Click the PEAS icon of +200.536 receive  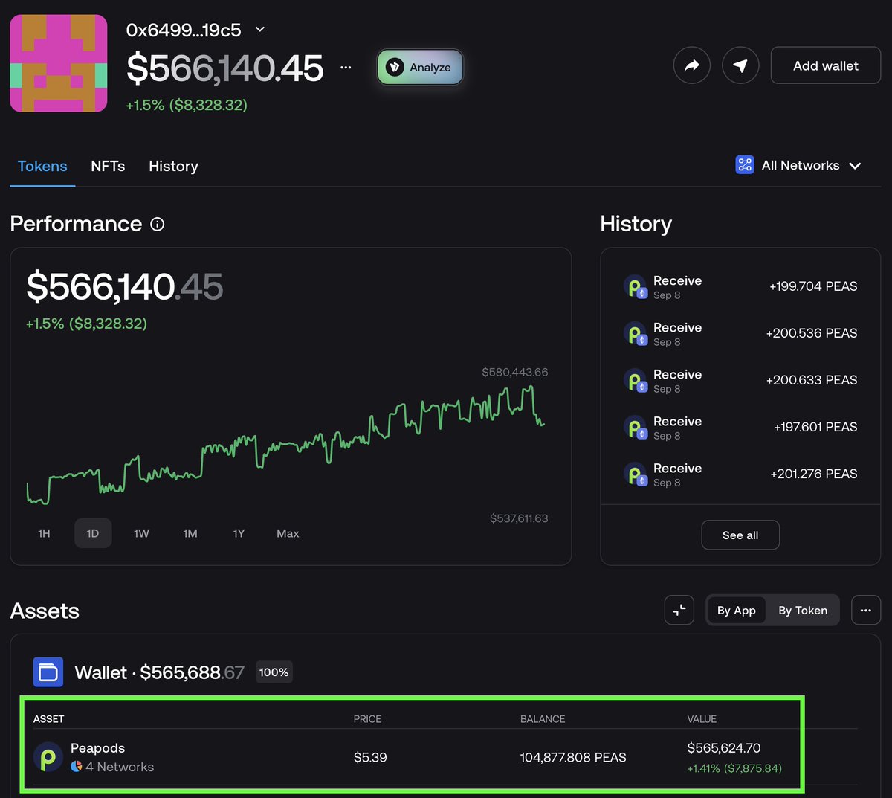click(636, 334)
